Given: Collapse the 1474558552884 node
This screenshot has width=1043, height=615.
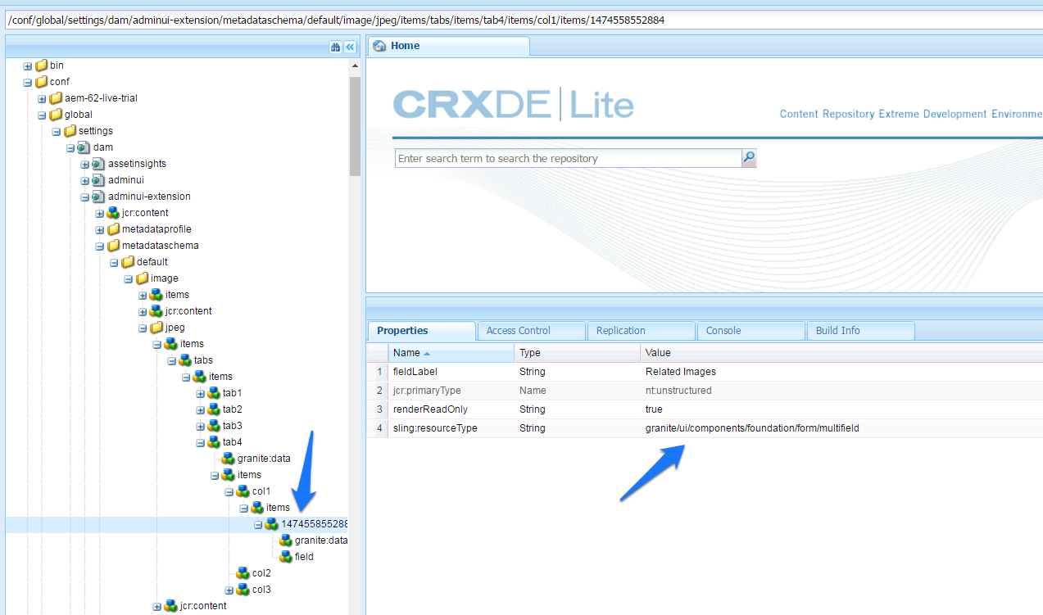Looking at the screenshot, I should 257,524.
